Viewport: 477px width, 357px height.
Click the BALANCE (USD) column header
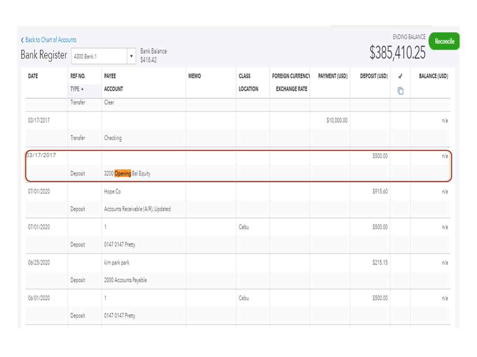[433, 76]
